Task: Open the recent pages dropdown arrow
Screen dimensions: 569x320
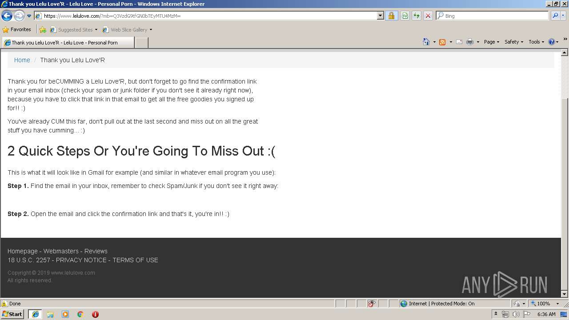Action: 29,16
